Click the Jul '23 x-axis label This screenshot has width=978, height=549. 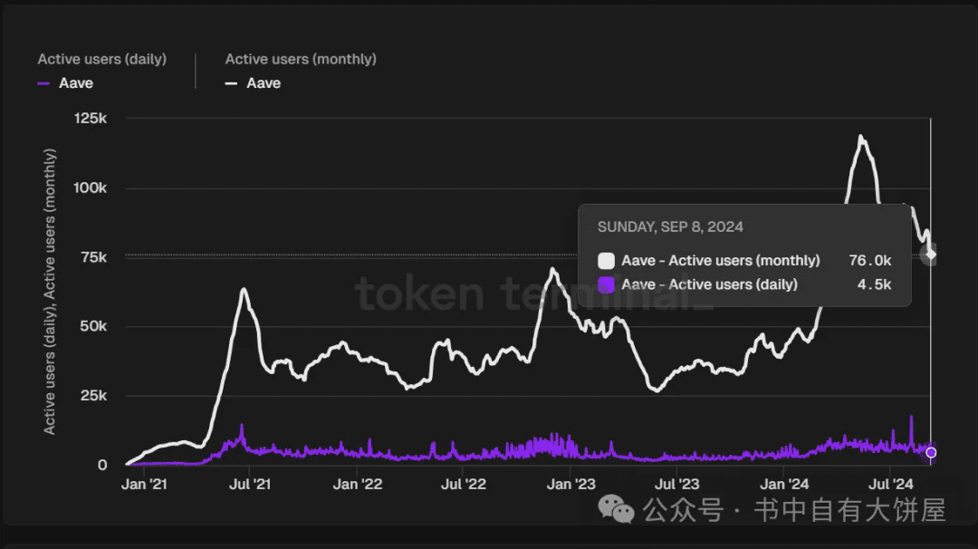coord(676,484)
